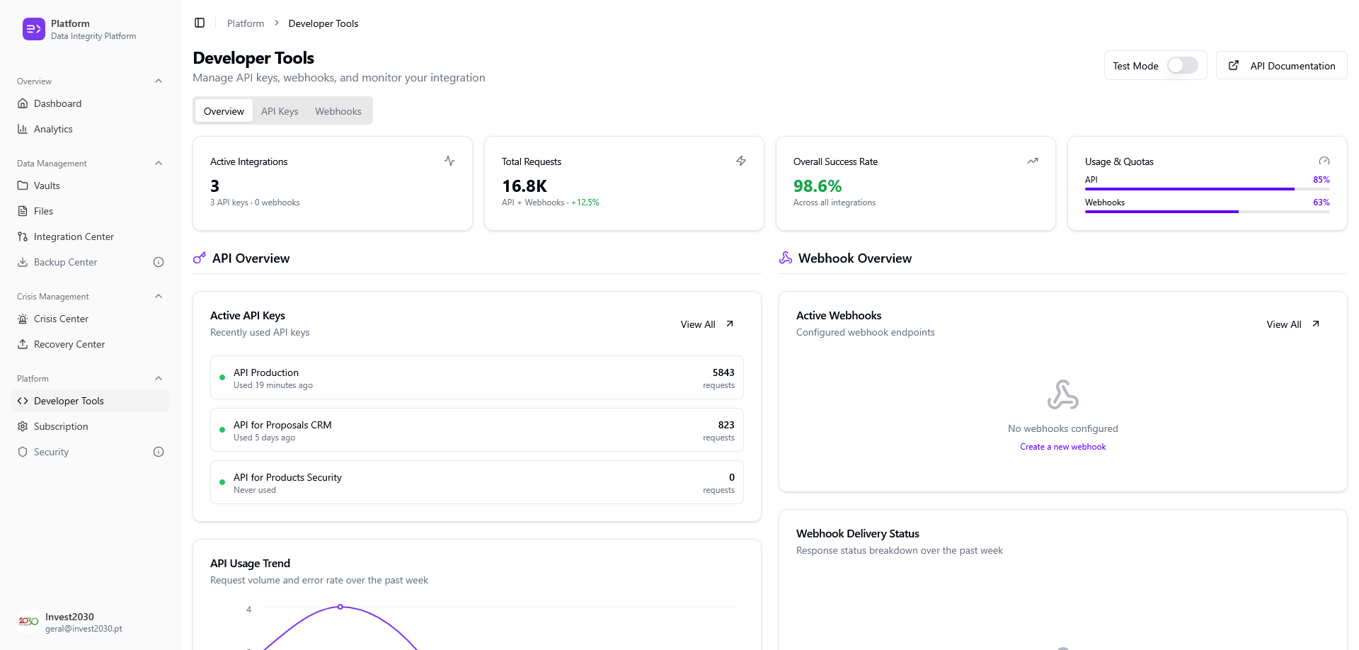Enable Test Mode
Image resolution: width=1359 pixels, height=650 pixels.
1181,65
